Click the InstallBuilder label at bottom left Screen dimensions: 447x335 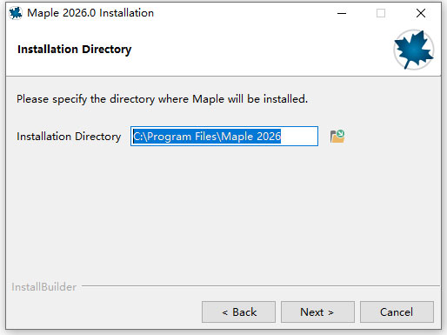[x=44, y=287]
